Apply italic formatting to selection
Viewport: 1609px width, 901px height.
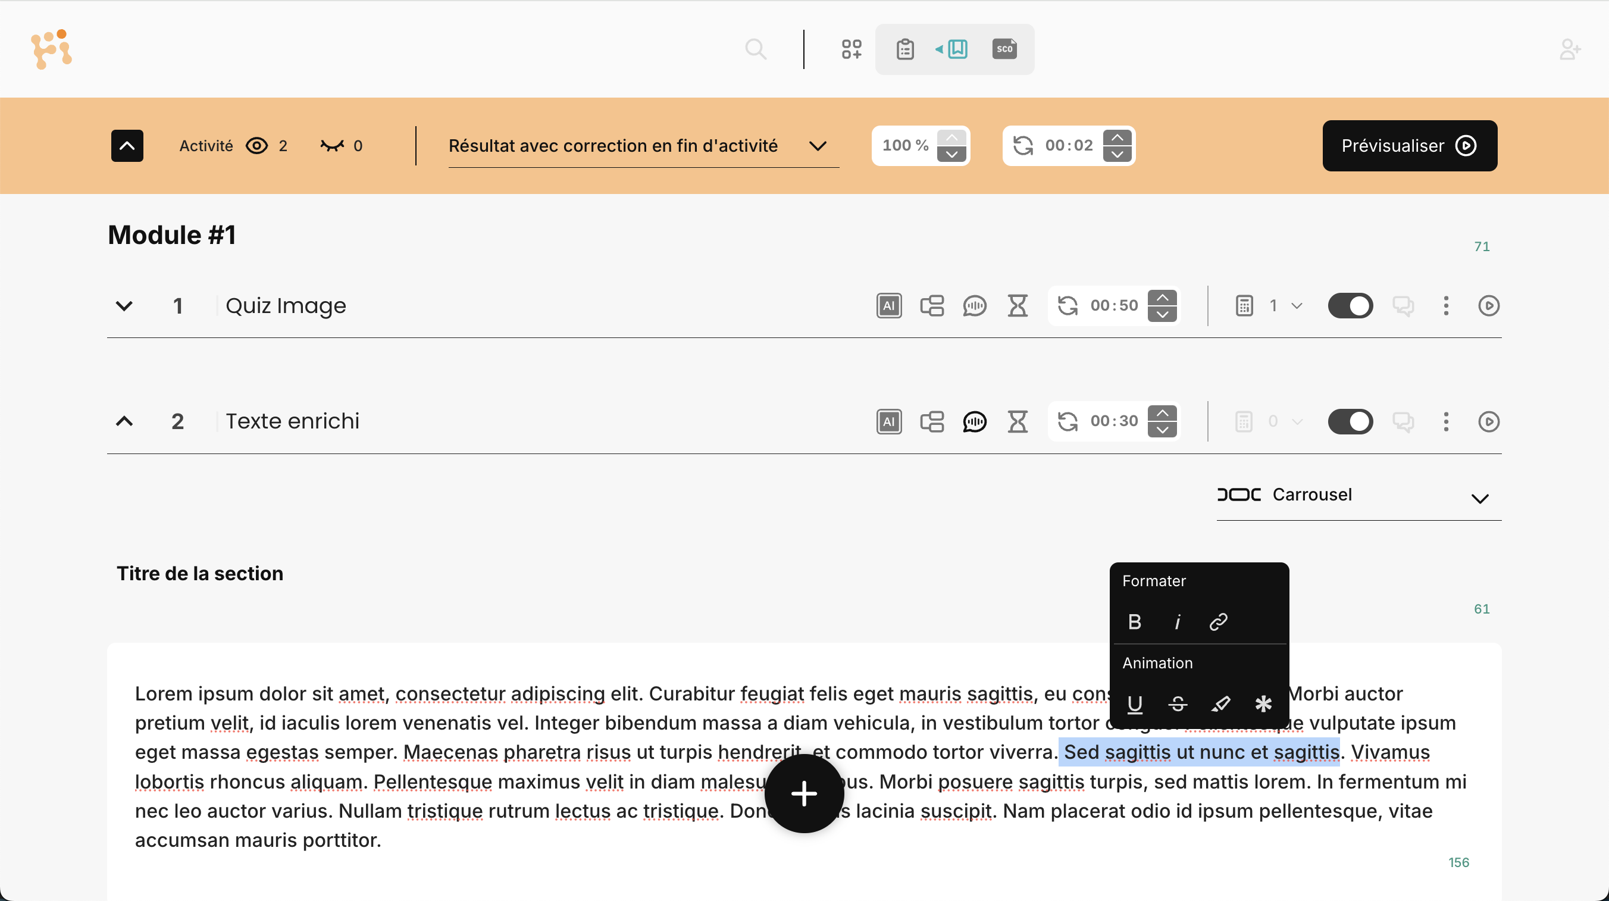[x=1178, y=622]
